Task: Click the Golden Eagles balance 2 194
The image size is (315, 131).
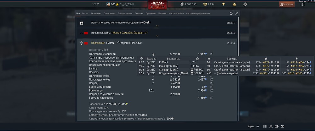Action: (x=209, y=4)
